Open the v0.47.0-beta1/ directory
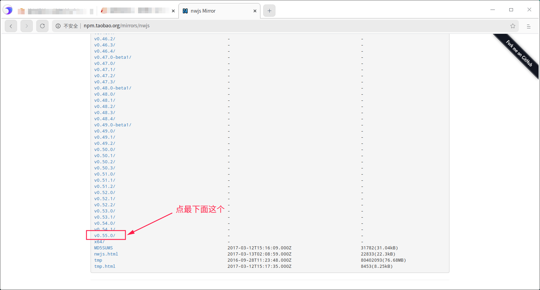 [113, 57]
